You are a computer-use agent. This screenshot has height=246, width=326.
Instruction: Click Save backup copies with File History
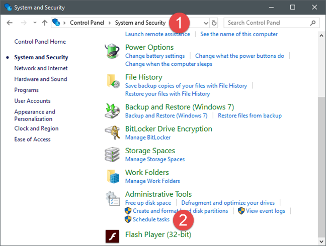186,86
